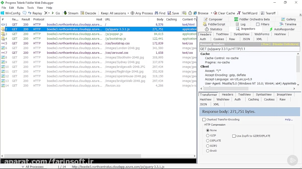
Task: Open Find sessions dialog
Action: pyautogui.click(x=160, y=13)
